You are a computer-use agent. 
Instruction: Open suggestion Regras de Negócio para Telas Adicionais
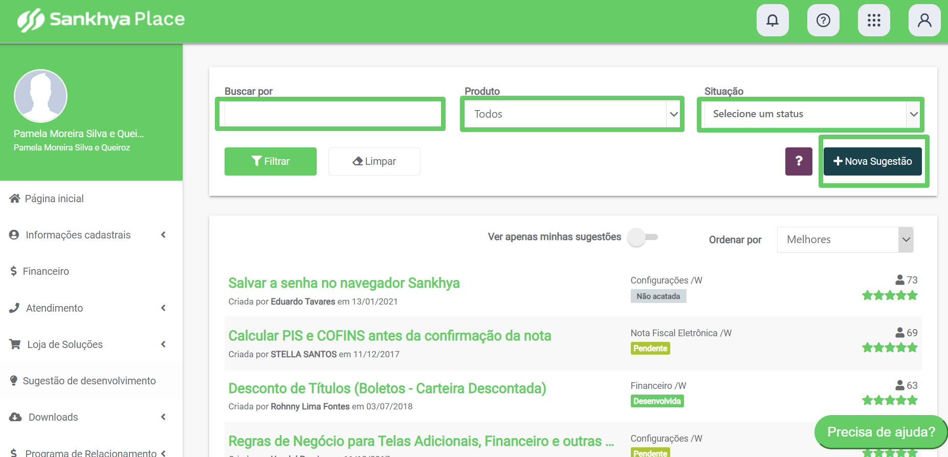point(421,441)
